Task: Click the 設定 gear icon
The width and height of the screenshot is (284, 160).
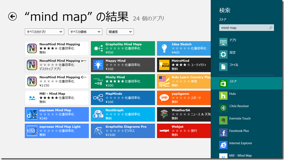Action: (x=223, y=55)
